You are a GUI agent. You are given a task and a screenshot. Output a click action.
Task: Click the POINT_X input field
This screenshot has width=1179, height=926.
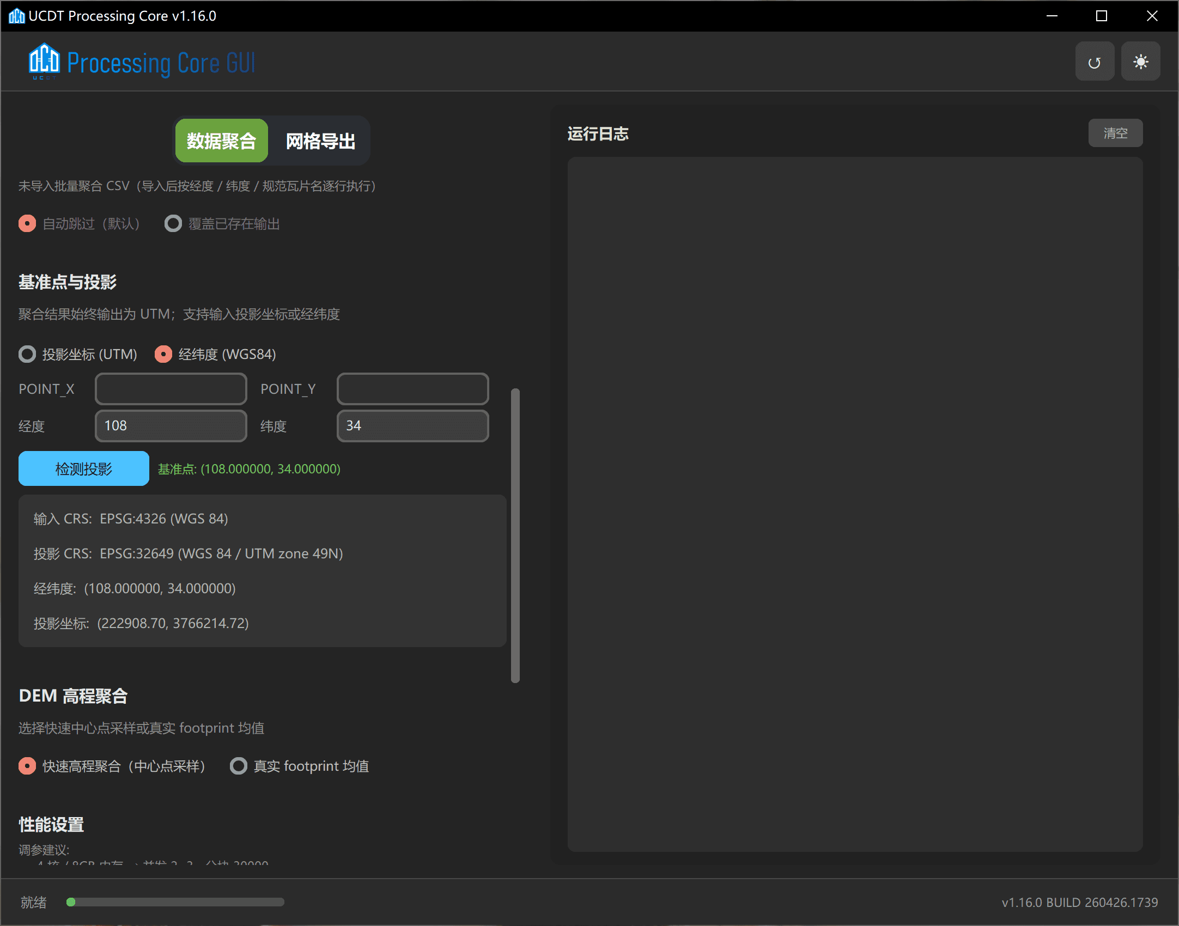pos(171,389)
